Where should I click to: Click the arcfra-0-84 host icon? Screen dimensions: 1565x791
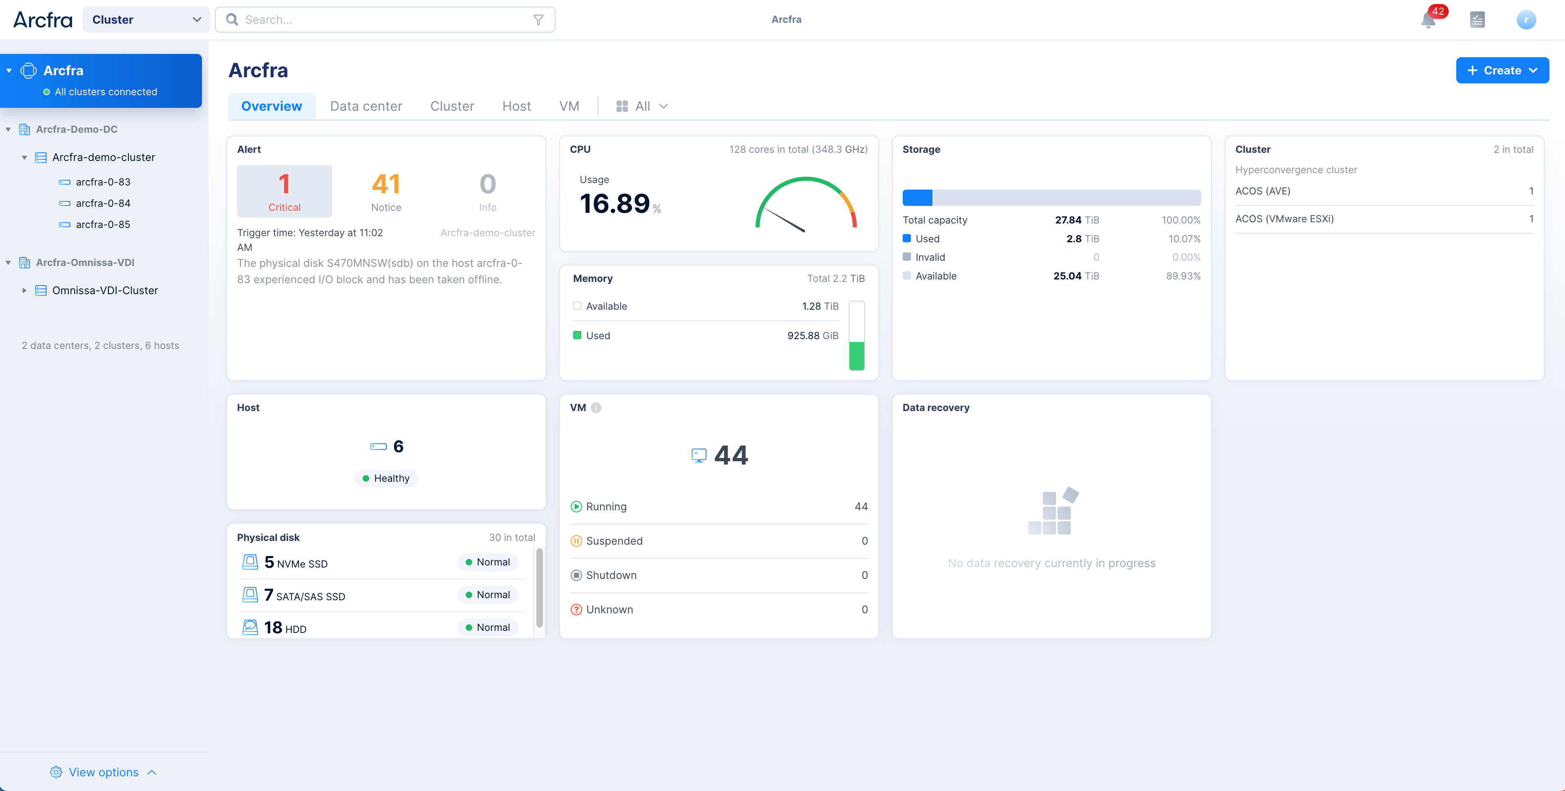coord(65,203)
